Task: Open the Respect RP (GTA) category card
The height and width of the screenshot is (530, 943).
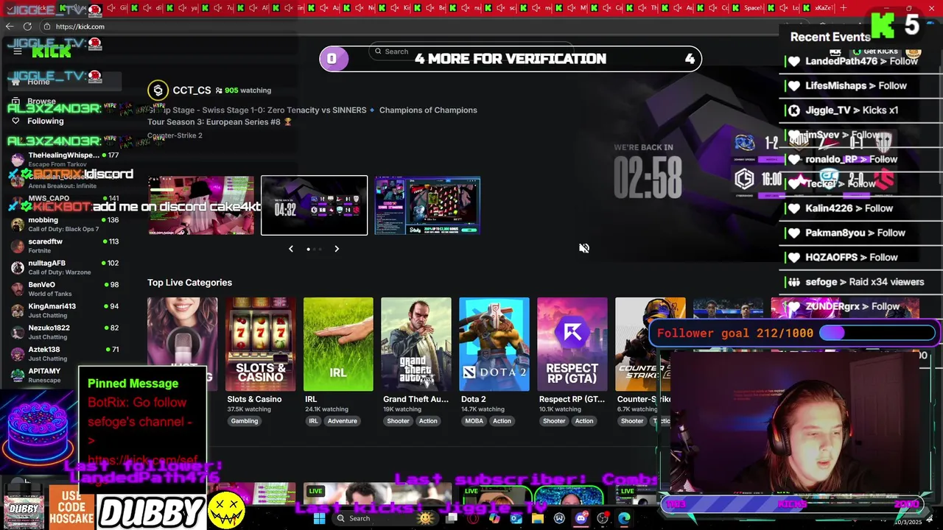Action: 572,344
